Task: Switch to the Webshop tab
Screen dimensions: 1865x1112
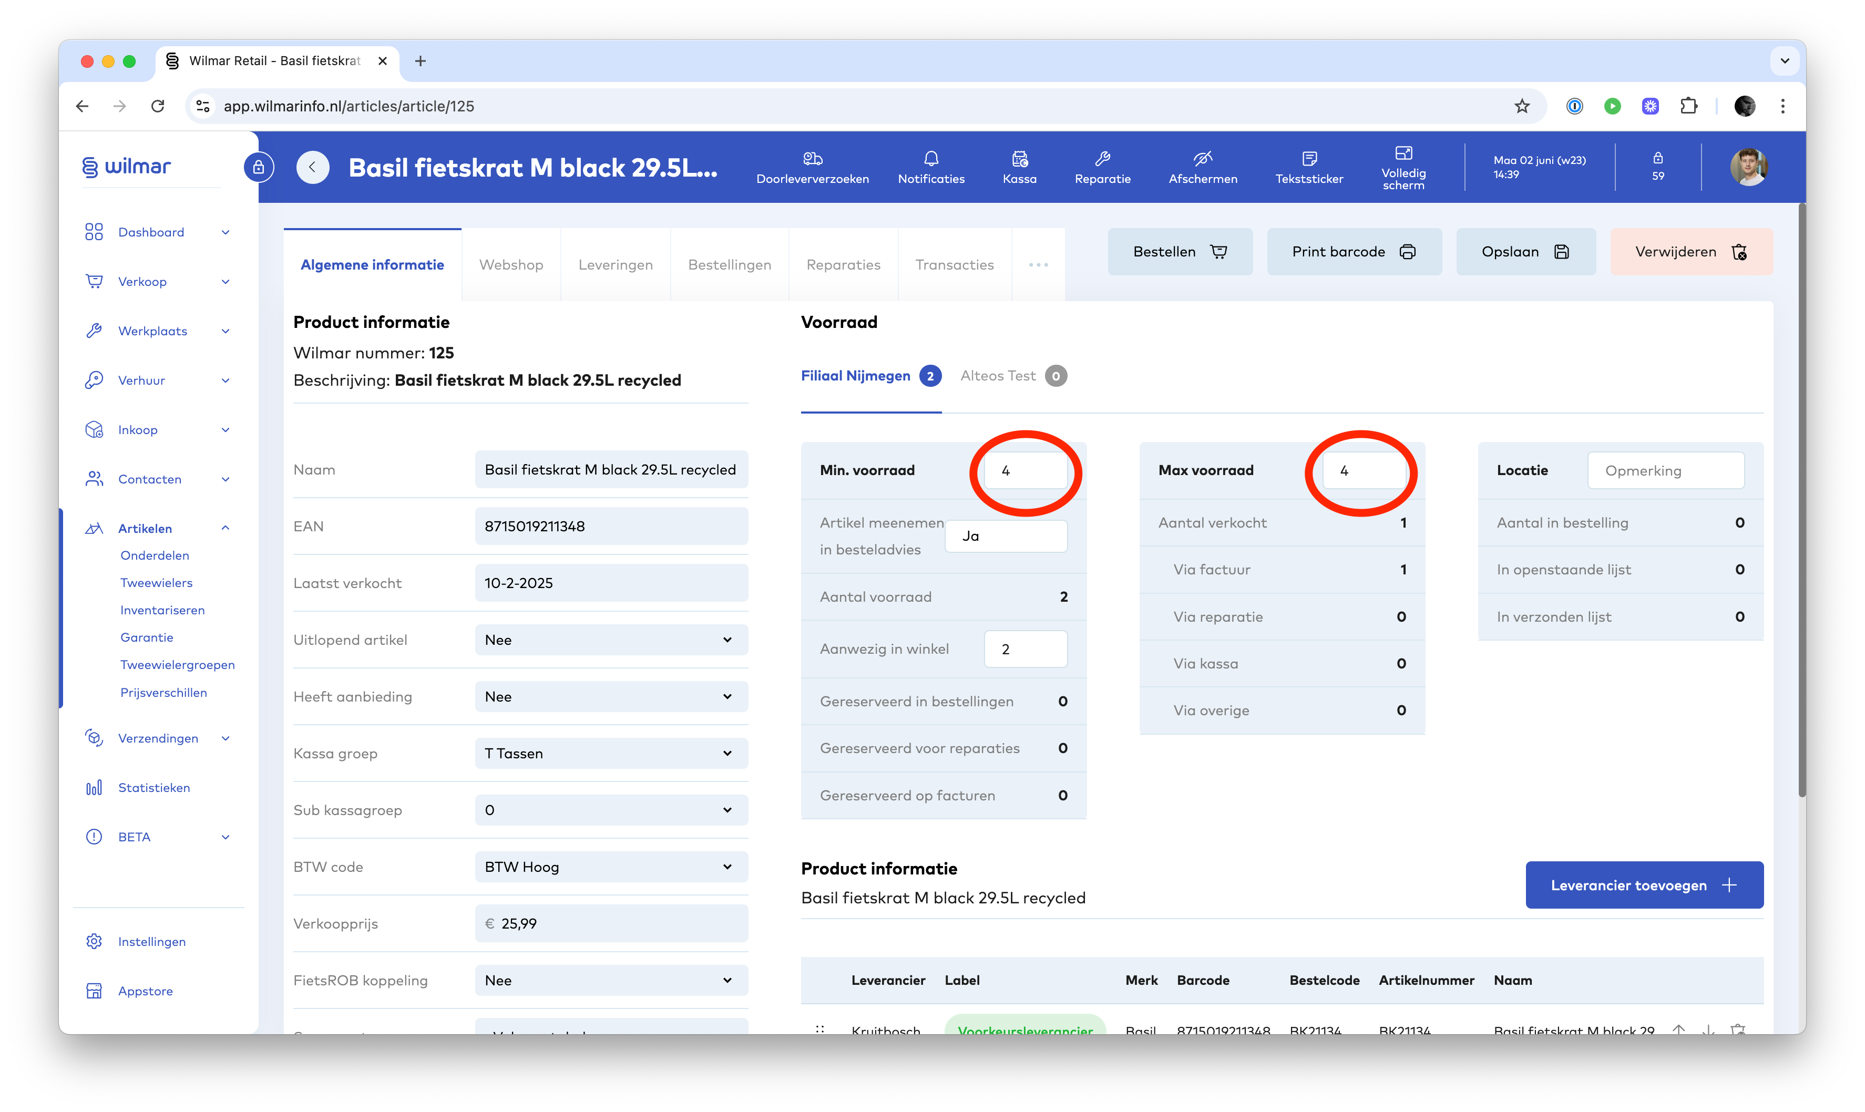Action: tap(511, 264)
